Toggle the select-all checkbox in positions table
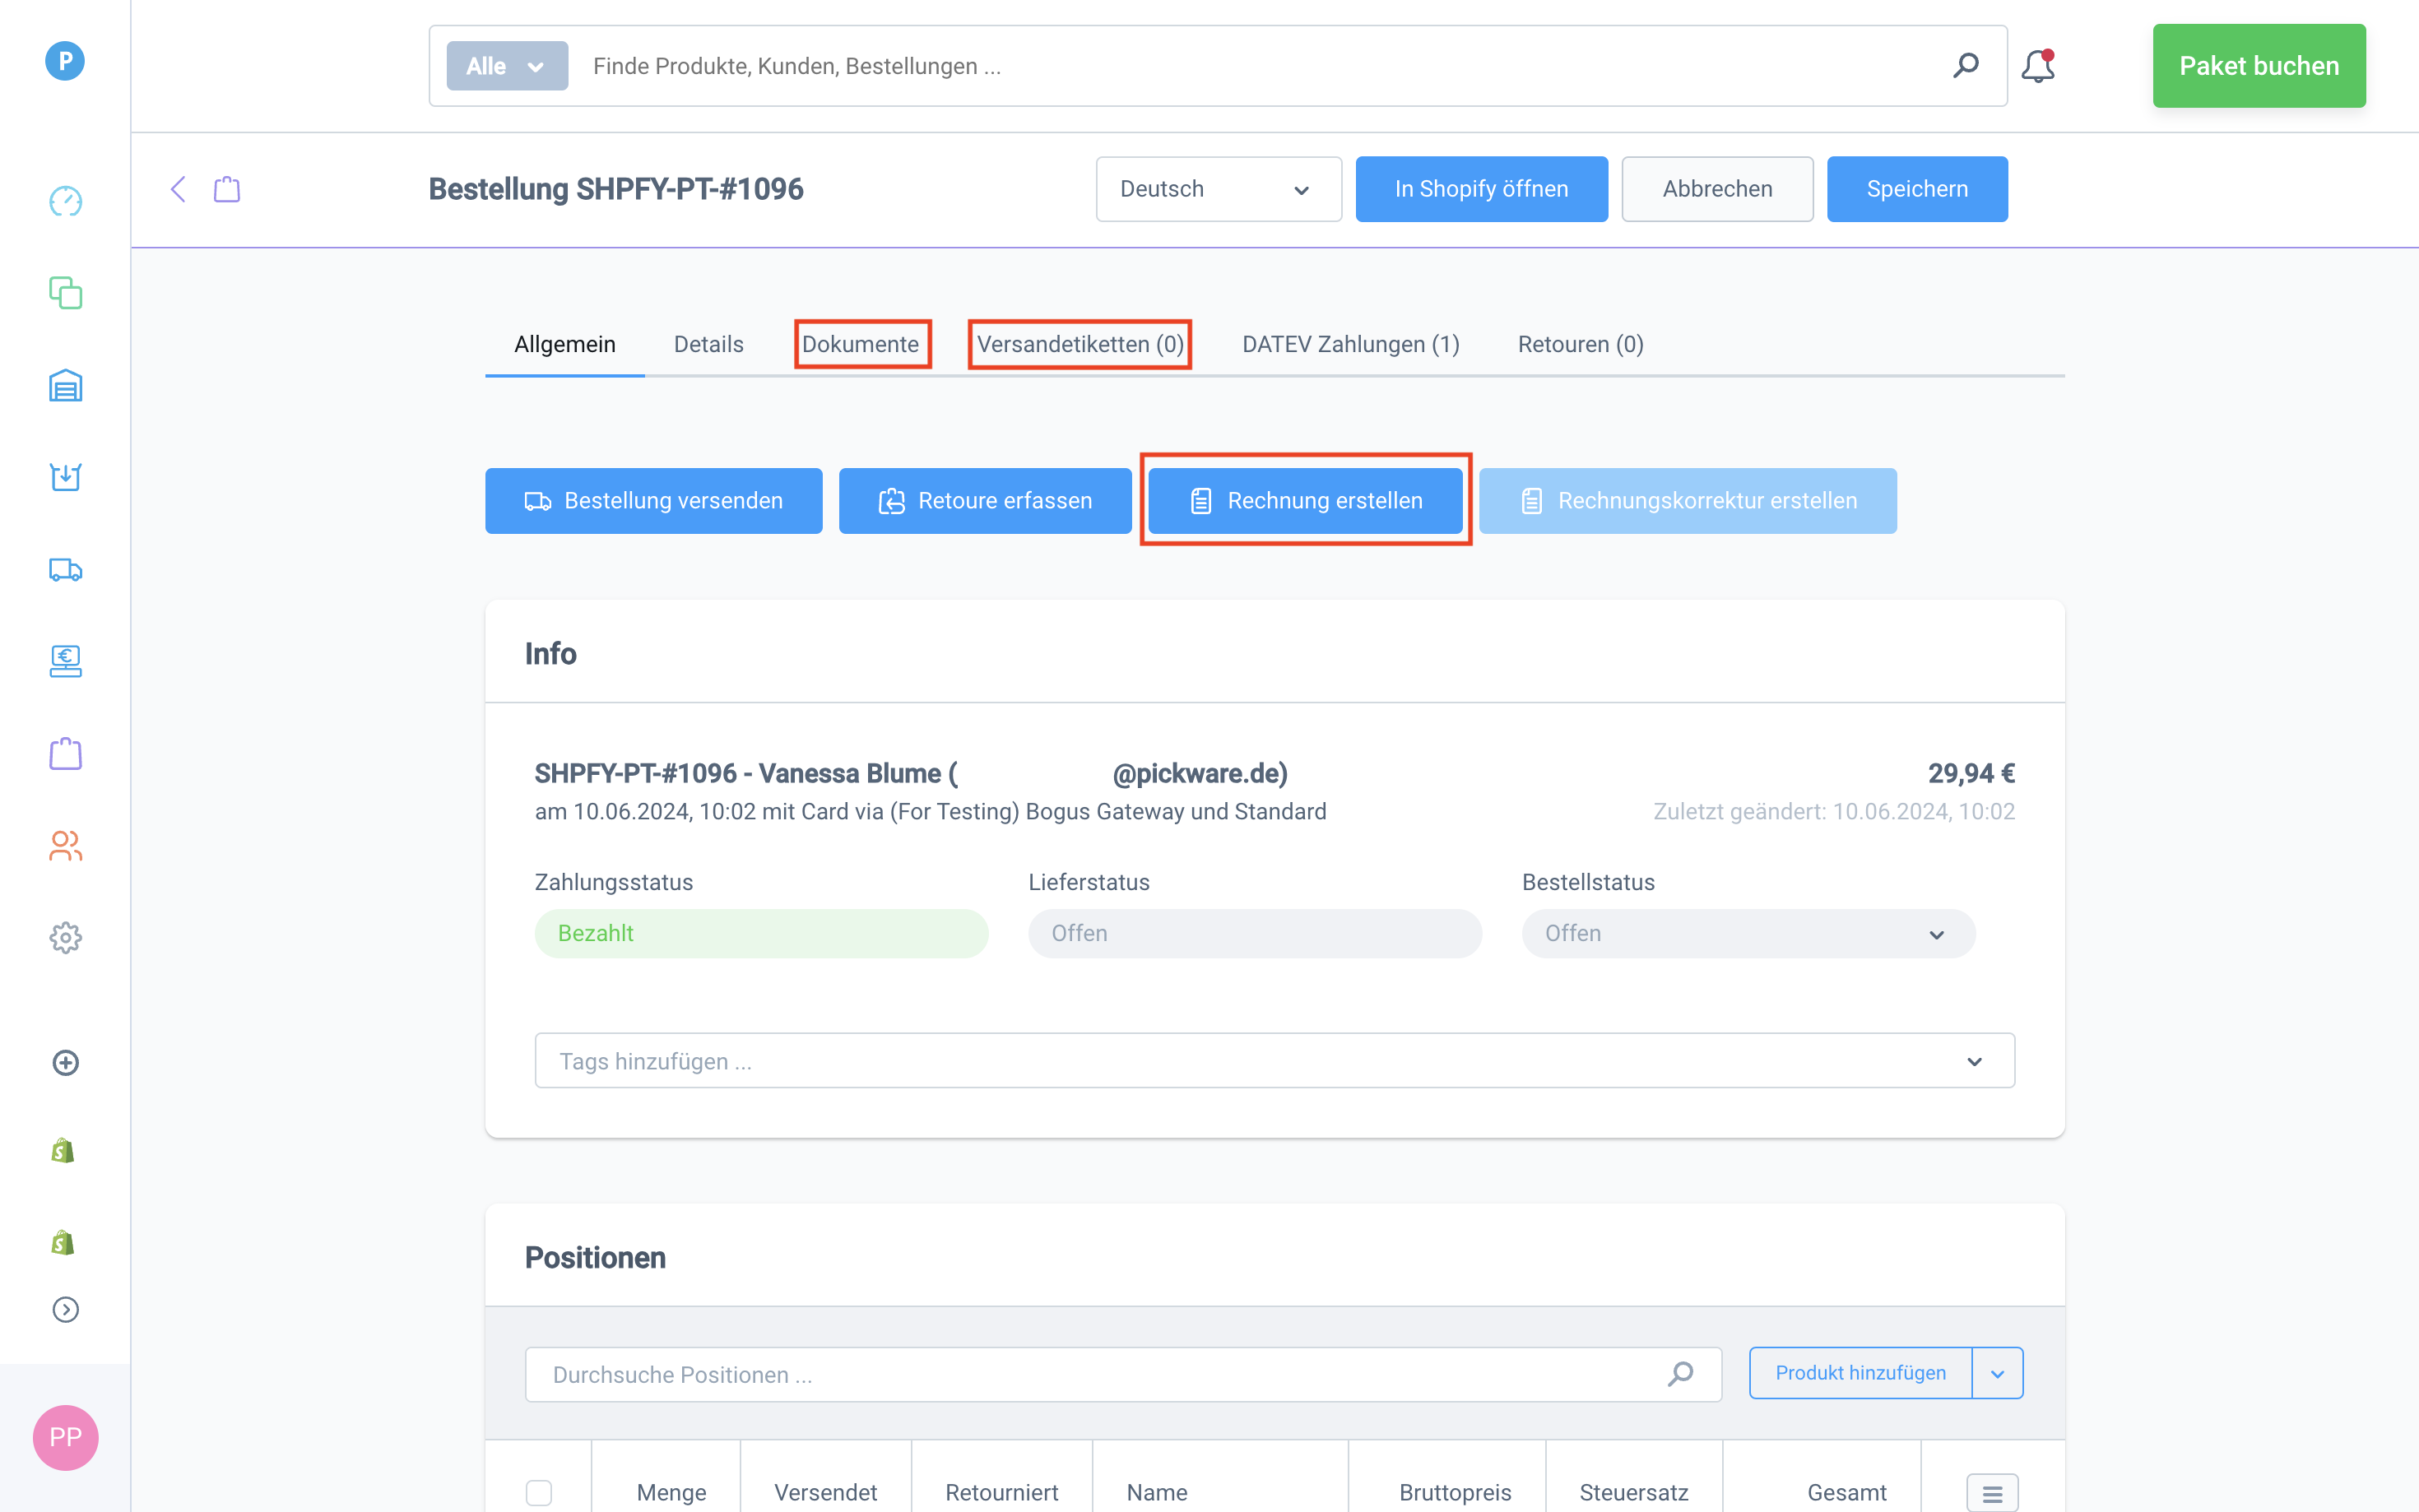2419x1512 pixels. pos(539,1492)
